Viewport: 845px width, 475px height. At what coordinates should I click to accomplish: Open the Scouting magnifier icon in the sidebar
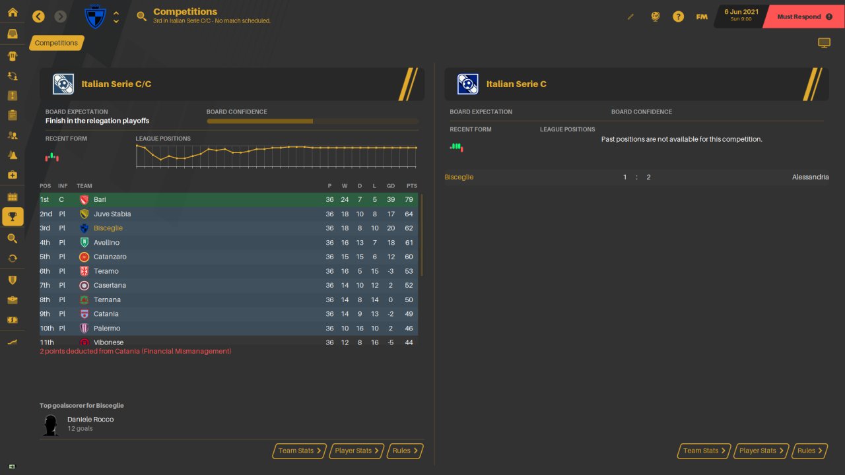[x=12, y=238]
